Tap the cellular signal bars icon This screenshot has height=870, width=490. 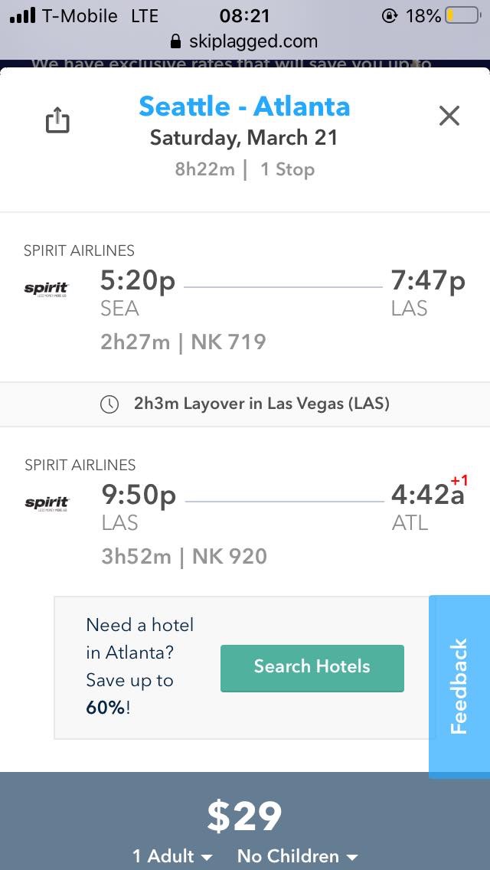tap(22, 15)
